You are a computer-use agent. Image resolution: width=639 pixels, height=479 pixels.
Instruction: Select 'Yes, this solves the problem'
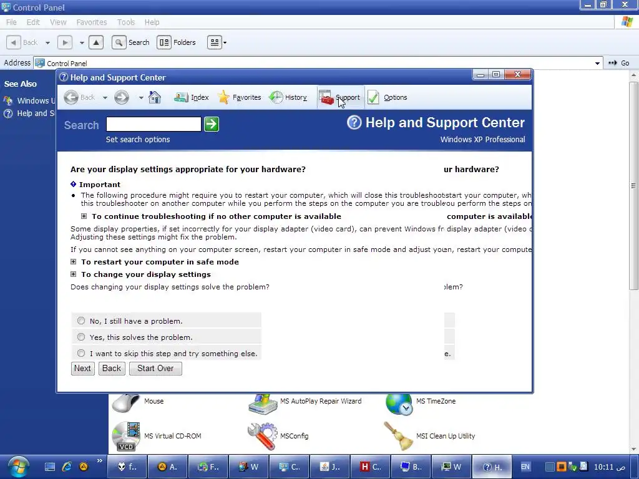[x=81, y=337]
